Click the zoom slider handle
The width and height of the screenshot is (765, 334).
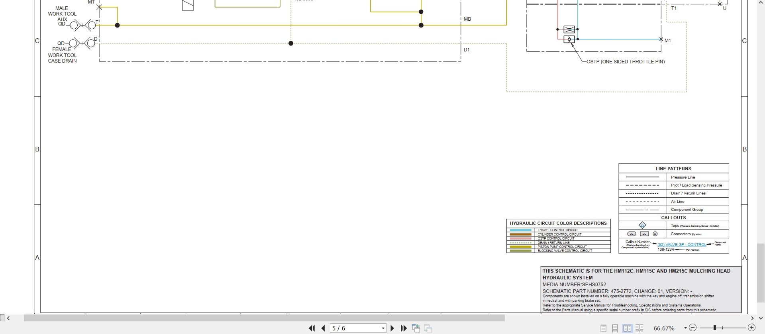715,328
